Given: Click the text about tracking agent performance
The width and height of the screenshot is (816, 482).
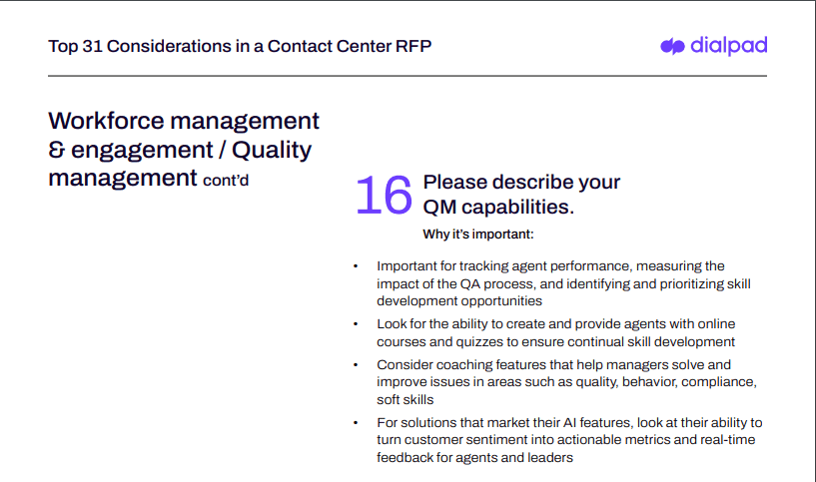Looking at the screenshot, I should [x=550, y=266].
